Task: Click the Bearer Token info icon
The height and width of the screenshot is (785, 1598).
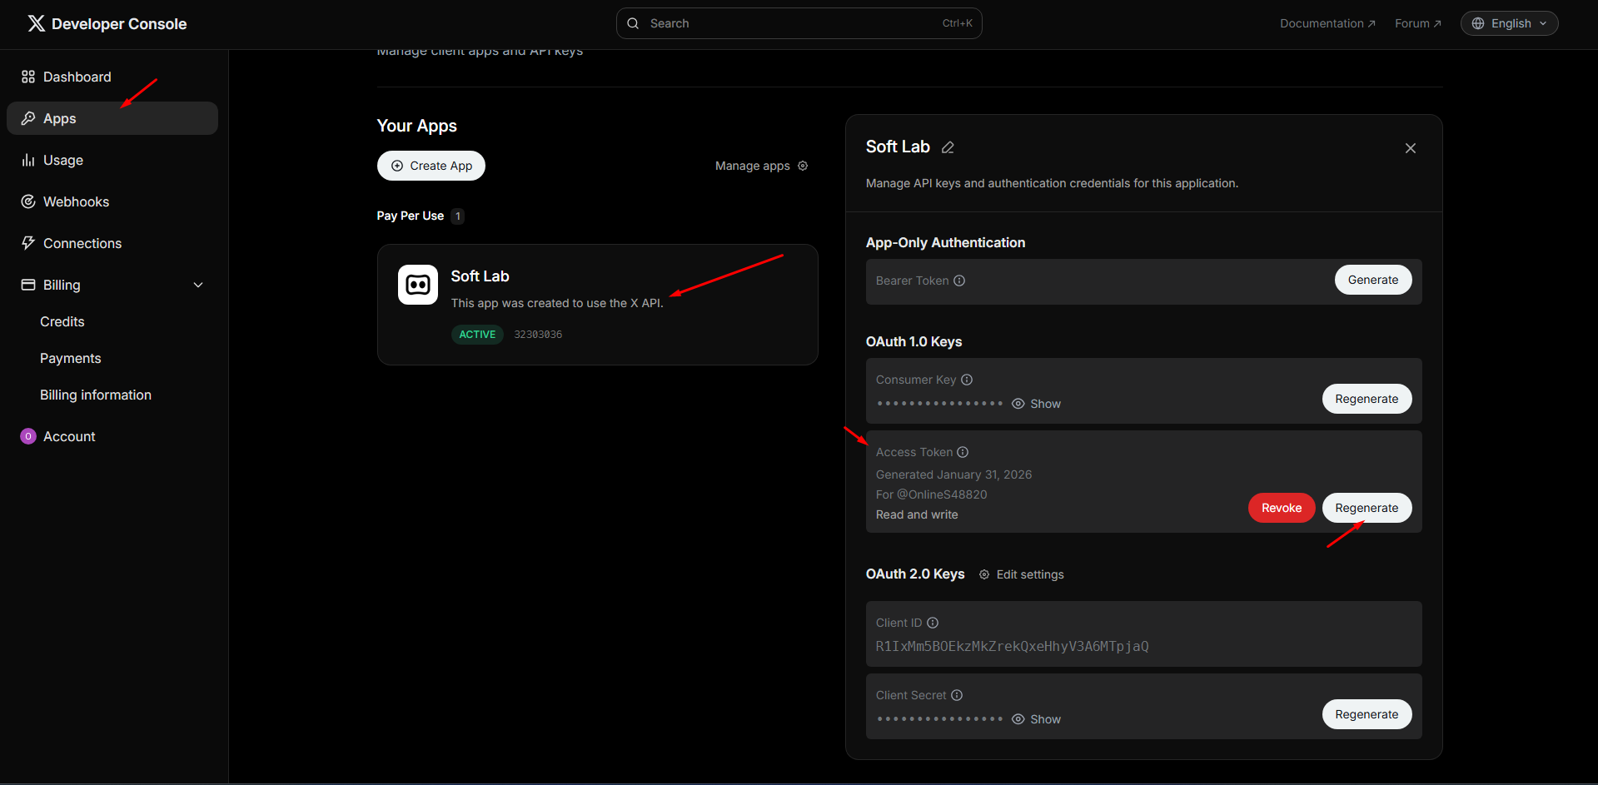Action: 959,281
